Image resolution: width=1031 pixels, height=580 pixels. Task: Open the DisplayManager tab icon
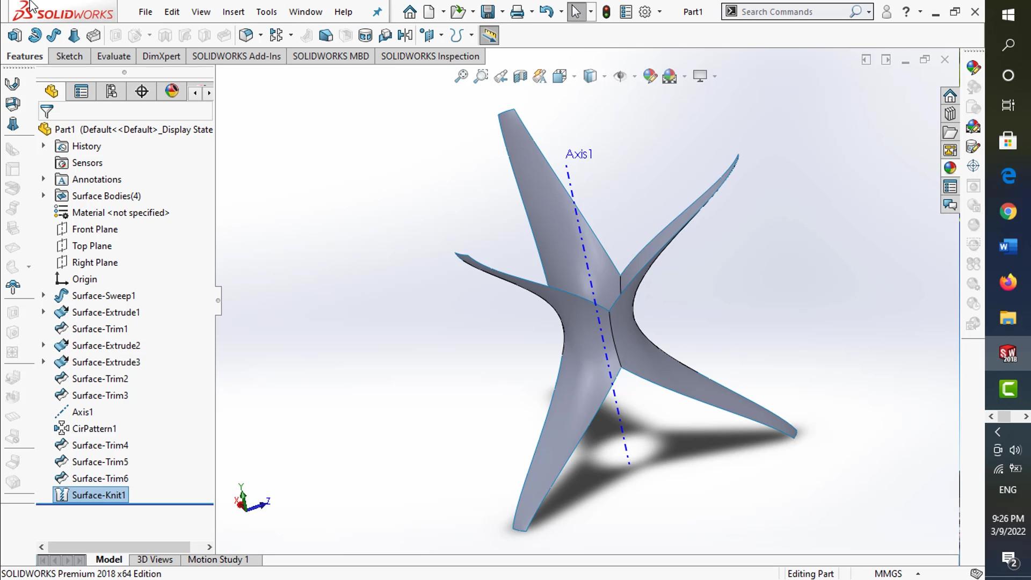point(172,91)
